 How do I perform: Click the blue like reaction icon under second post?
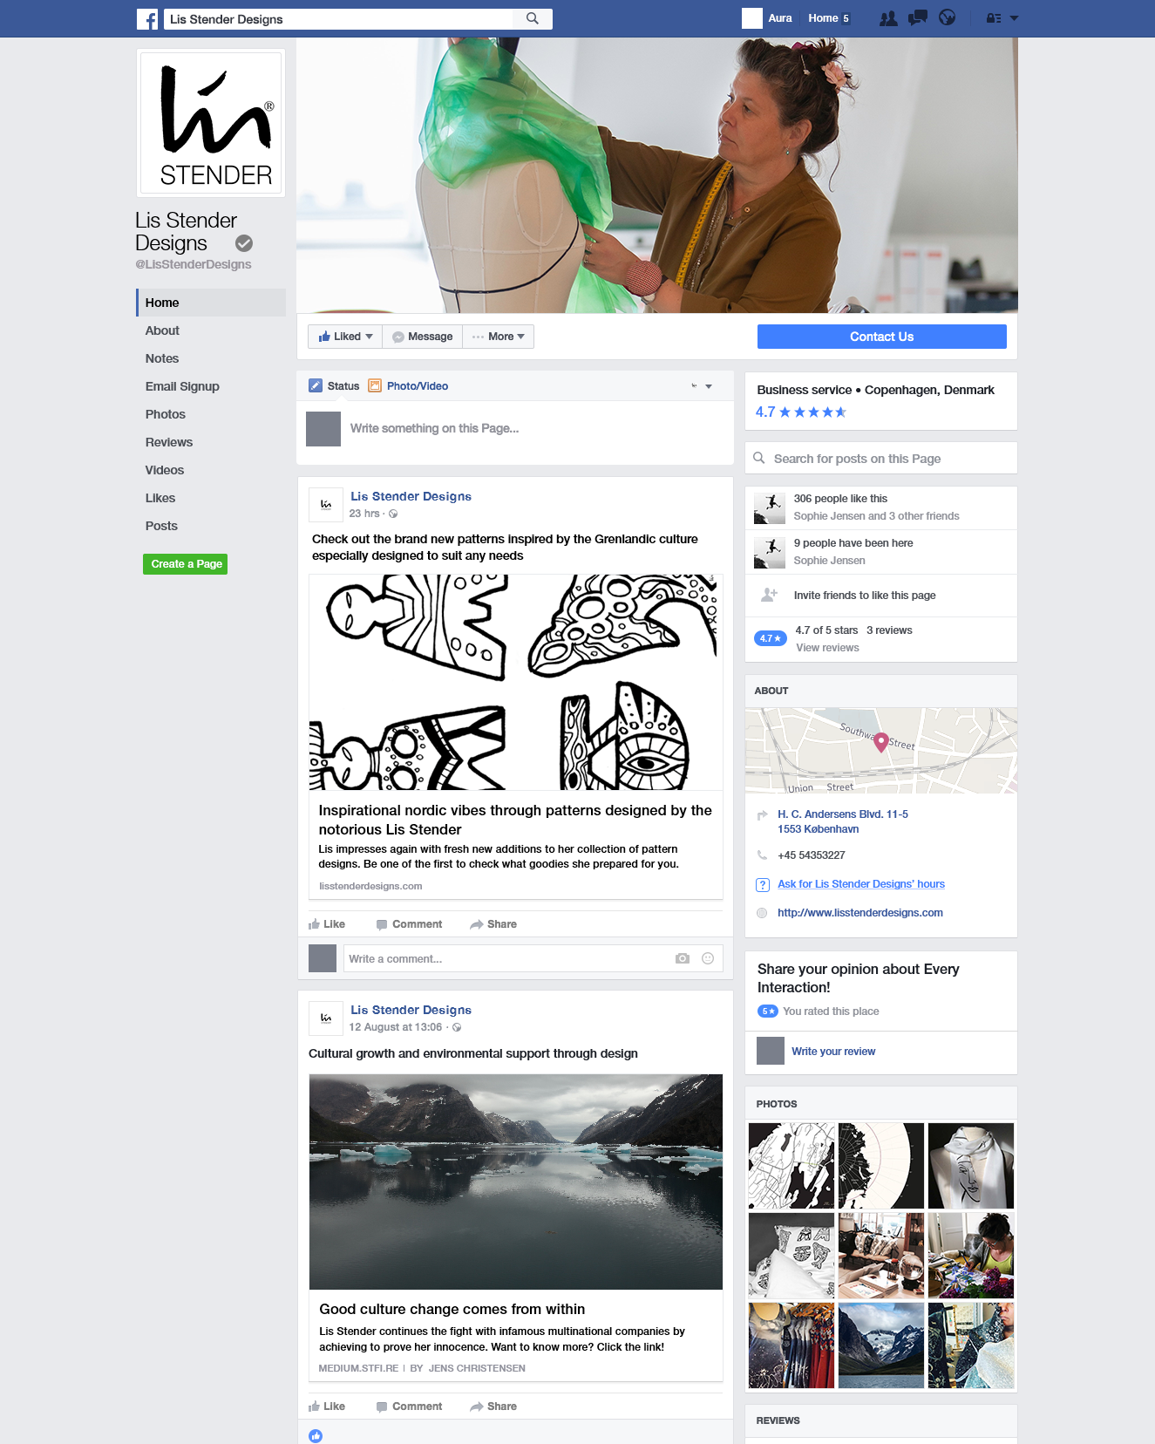tap(316, 1436)
